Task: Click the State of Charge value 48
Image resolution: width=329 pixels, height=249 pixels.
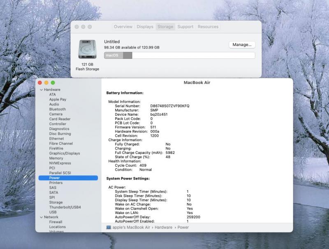Action: (x=168, y=157)
